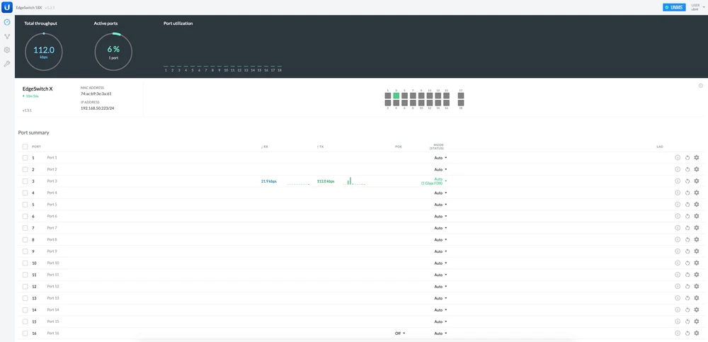Sort table by the RX column header
The height and width of the screenshot is (342, 708).
(265, 147)
